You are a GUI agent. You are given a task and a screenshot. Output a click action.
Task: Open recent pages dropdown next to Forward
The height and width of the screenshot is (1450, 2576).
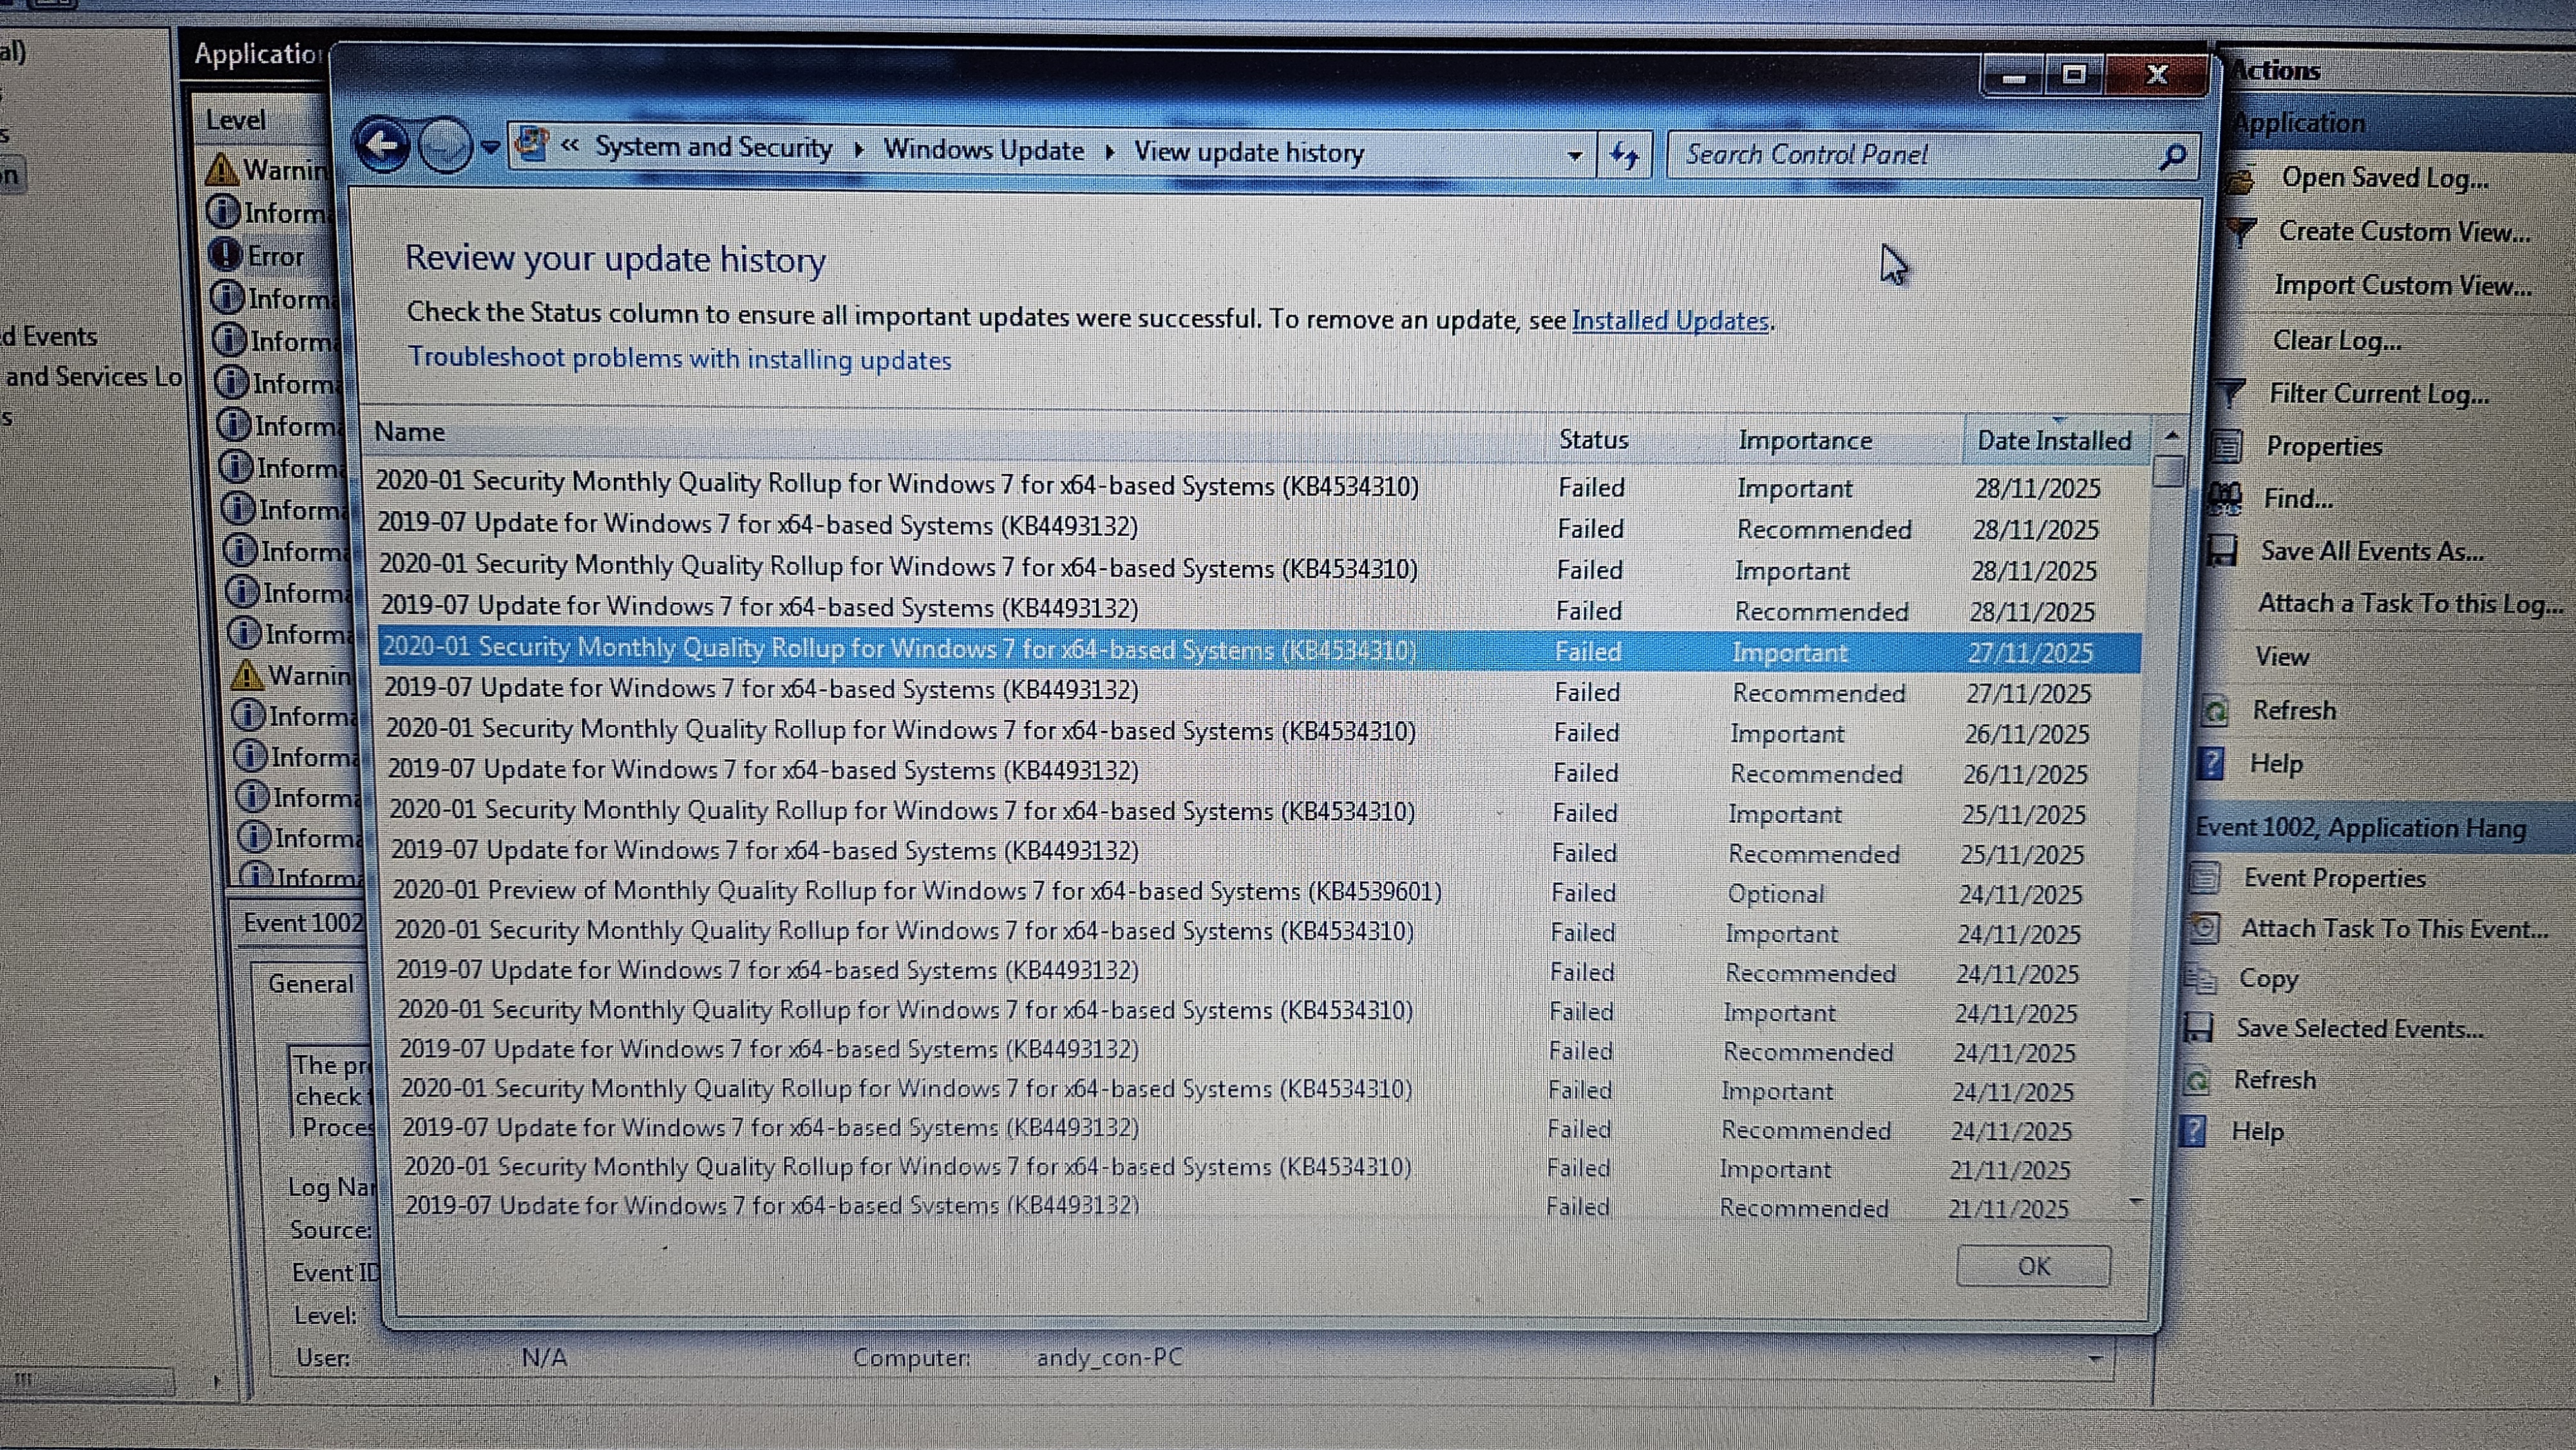[490, 147]
